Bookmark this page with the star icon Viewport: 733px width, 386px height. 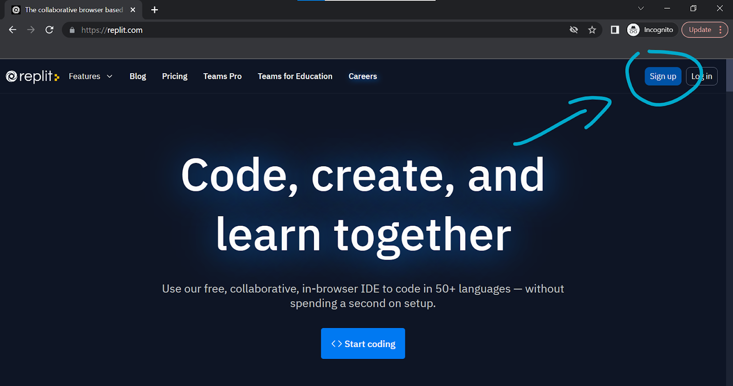click(592, 30)
